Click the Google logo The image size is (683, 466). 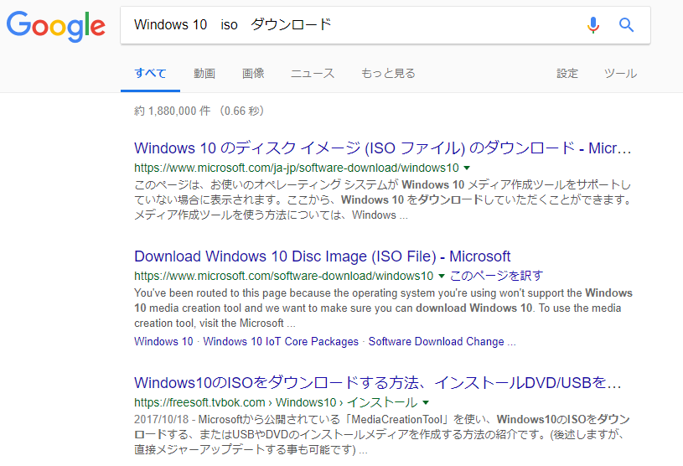coord(56,26)
